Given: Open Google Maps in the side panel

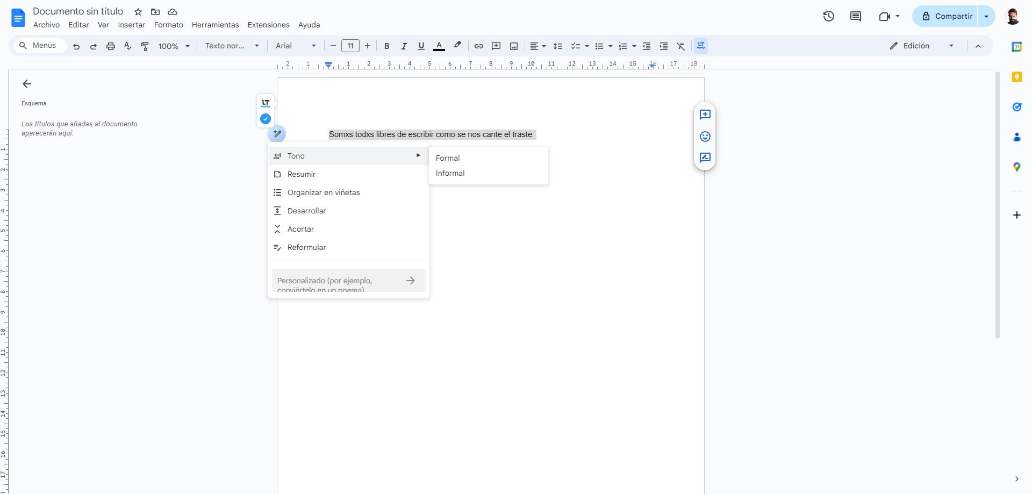Looking at the screenshot, I should point(1017,167).
